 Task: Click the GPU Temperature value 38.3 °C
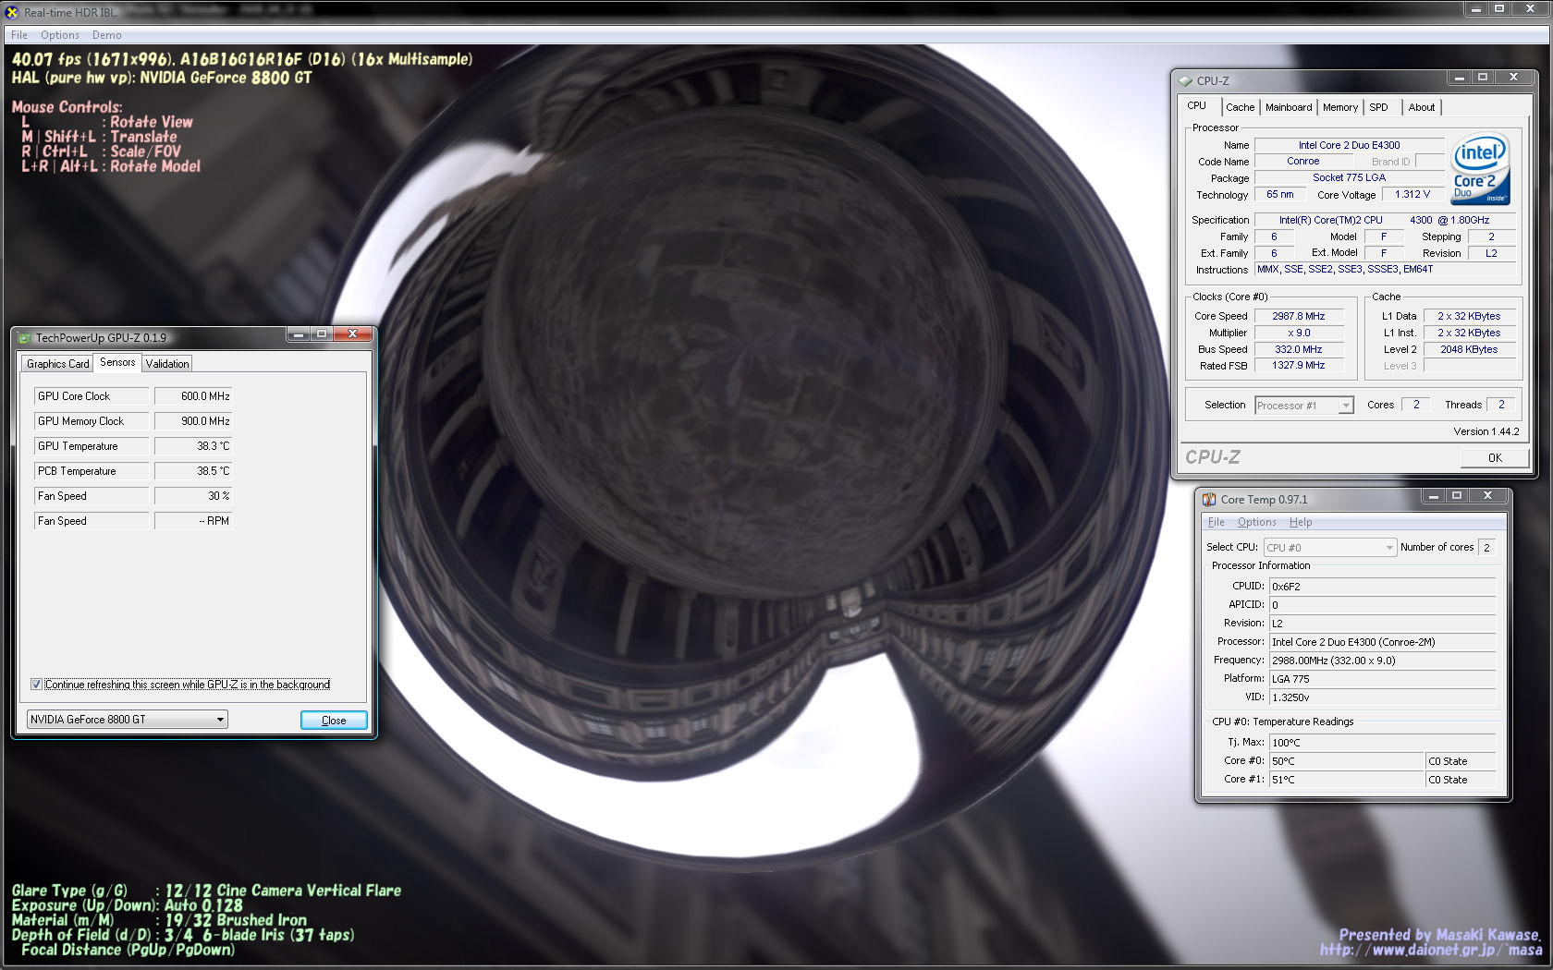[193, 446]
